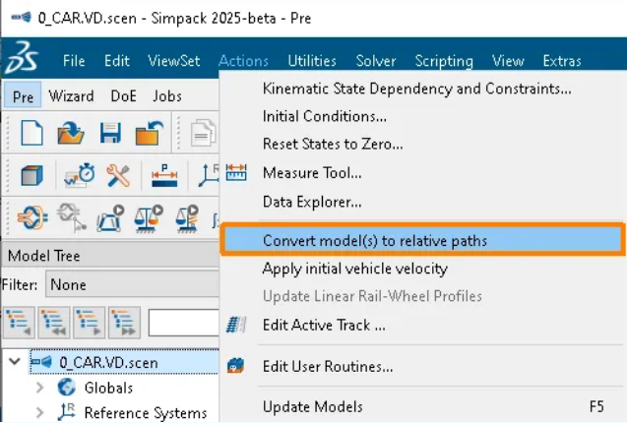Click the copy documents icon
The width and height of the screenshot is (627, 423).
coord(204,133)
